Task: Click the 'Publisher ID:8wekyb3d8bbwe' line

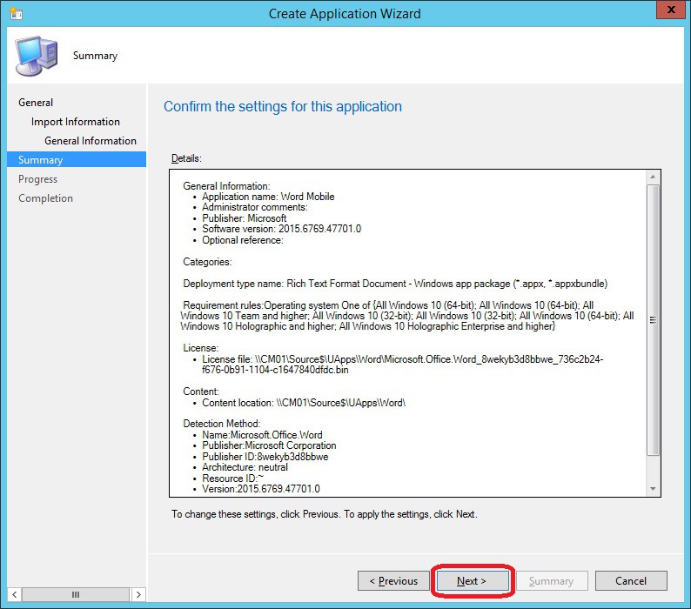Action: (x=265, y=457)
